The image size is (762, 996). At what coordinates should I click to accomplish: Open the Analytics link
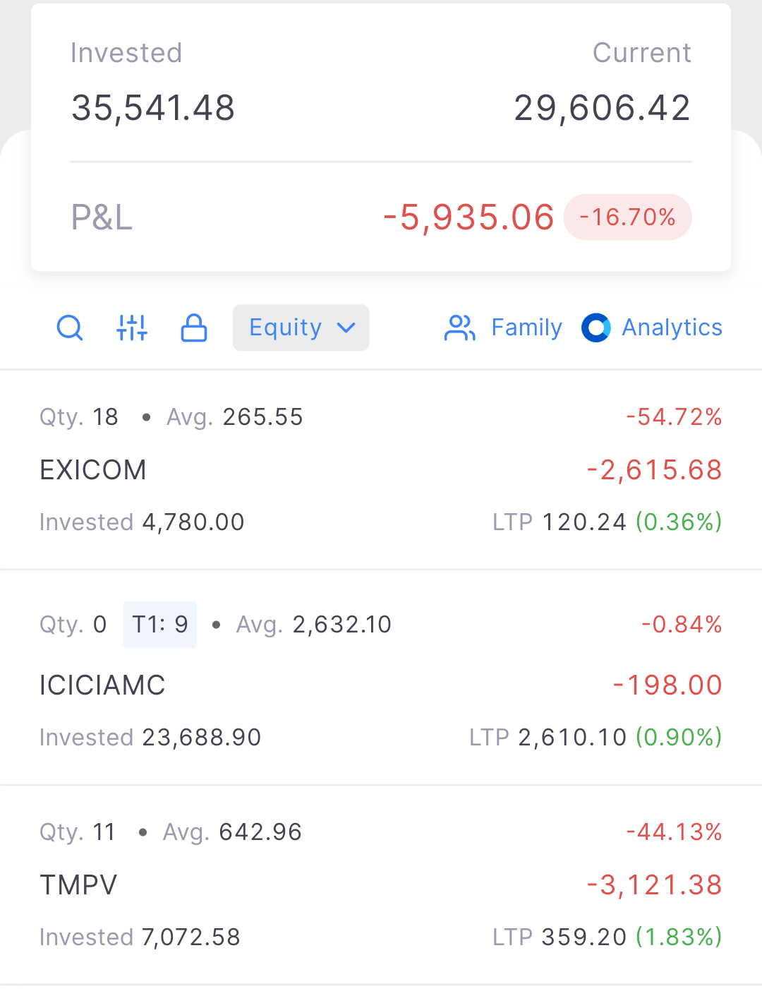(672, 328)
